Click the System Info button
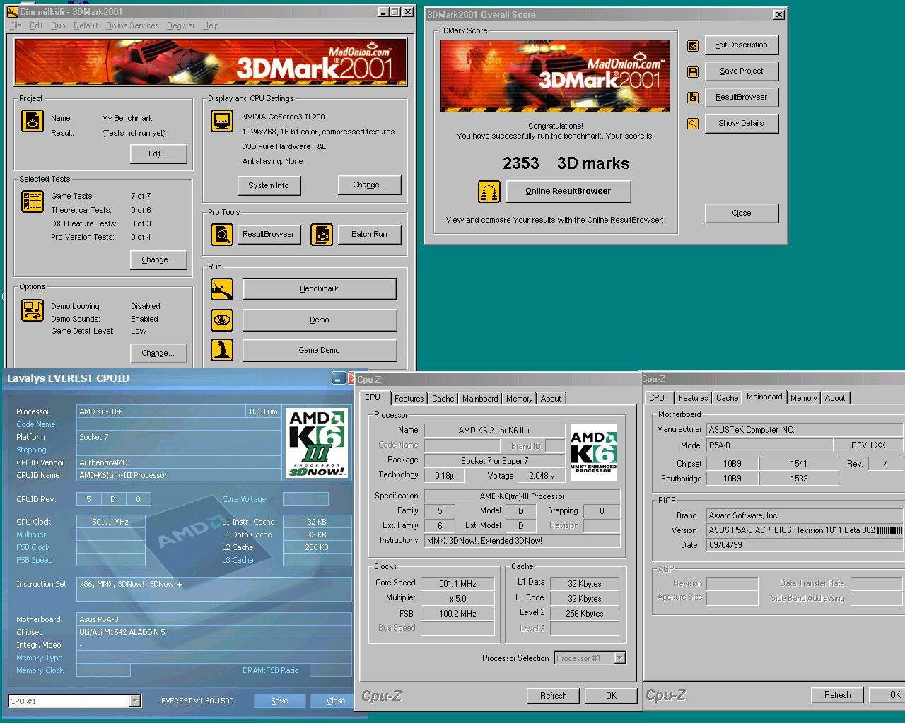905x724 pixels. click(269, 185)
